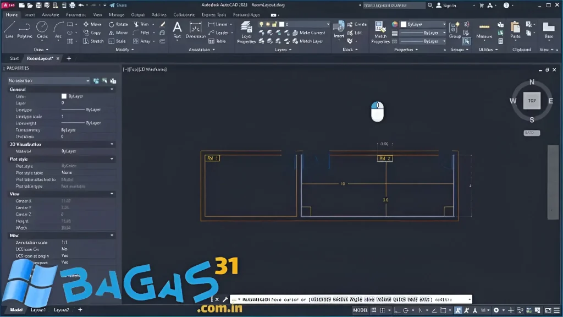The width and height of the screenshot is (563, 317).
Task: Open the Home ribbon tab
Action: (12, 15)
